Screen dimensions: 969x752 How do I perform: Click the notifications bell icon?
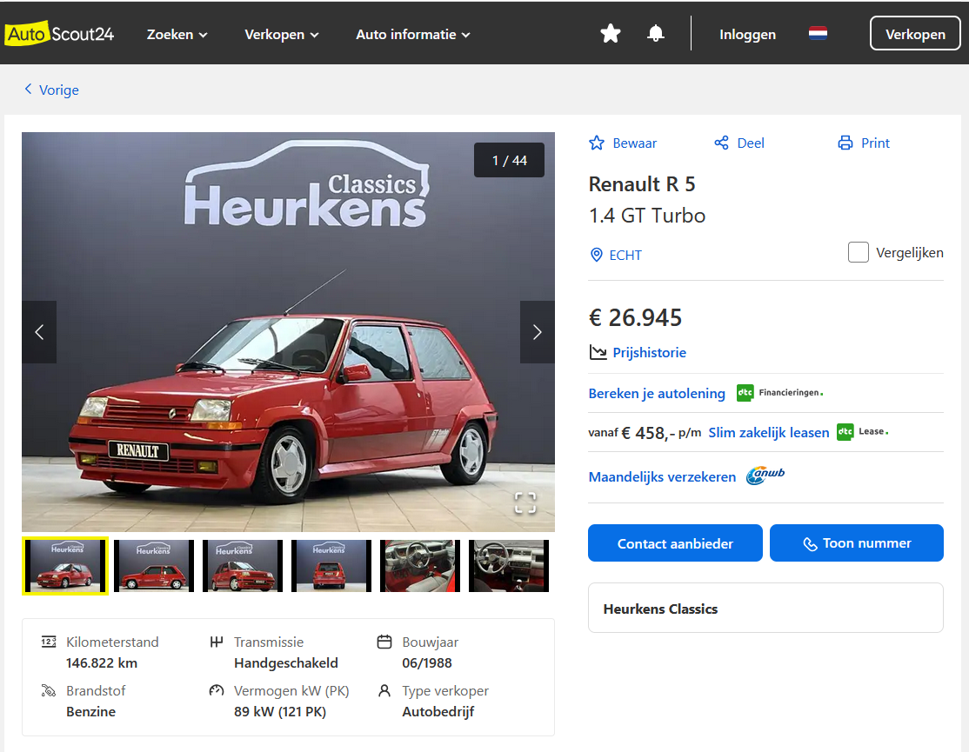click(656, 34)
